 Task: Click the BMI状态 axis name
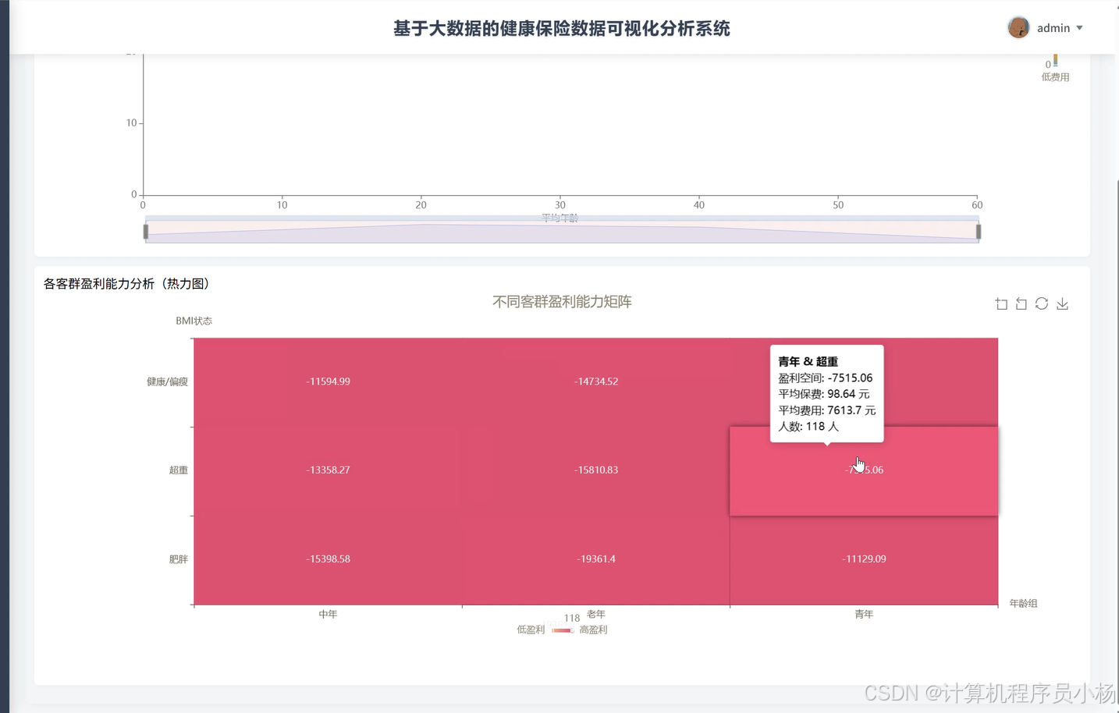[194, 321]
